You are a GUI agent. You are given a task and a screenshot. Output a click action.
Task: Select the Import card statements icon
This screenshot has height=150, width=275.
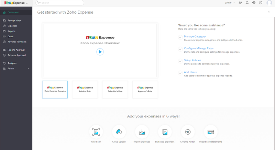pyautogui.click(x=211, y=132)
